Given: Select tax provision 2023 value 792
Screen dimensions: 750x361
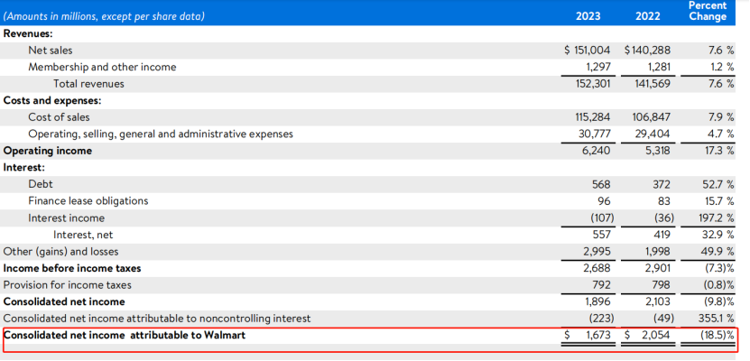Looking at the screenshot, I should click(x=601, y=285).
